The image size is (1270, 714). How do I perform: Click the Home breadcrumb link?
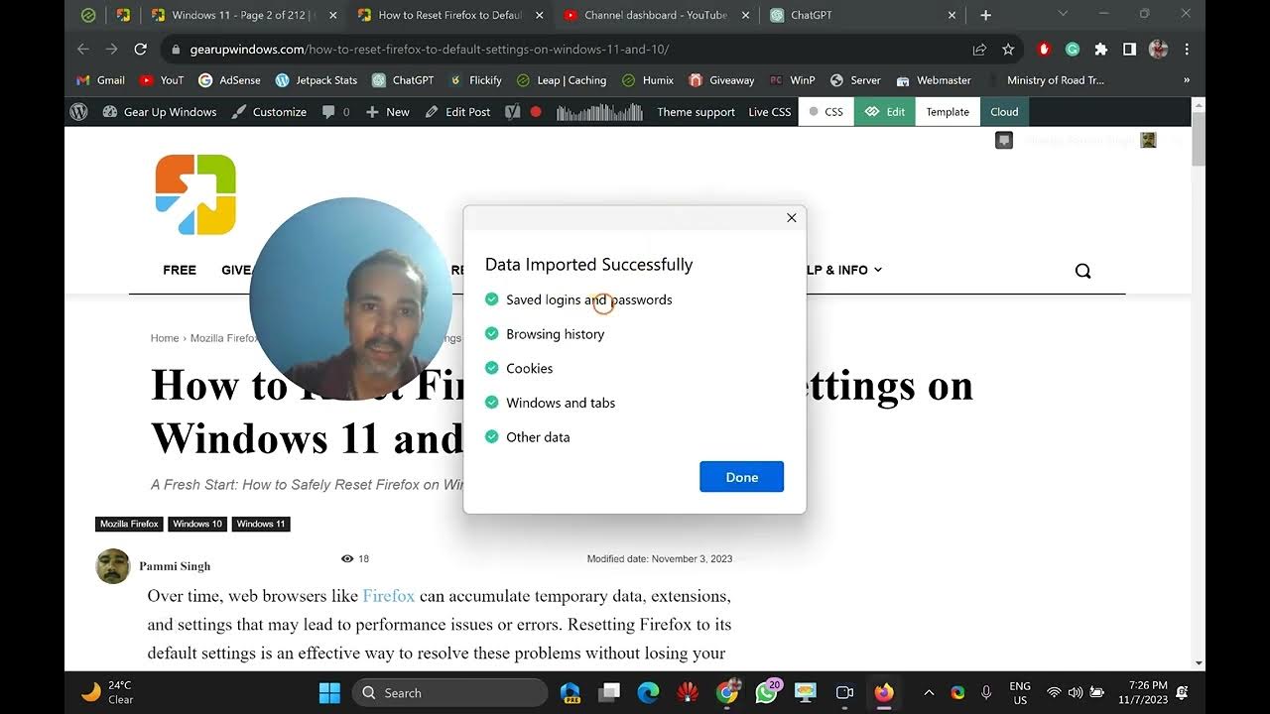[165, 338]
